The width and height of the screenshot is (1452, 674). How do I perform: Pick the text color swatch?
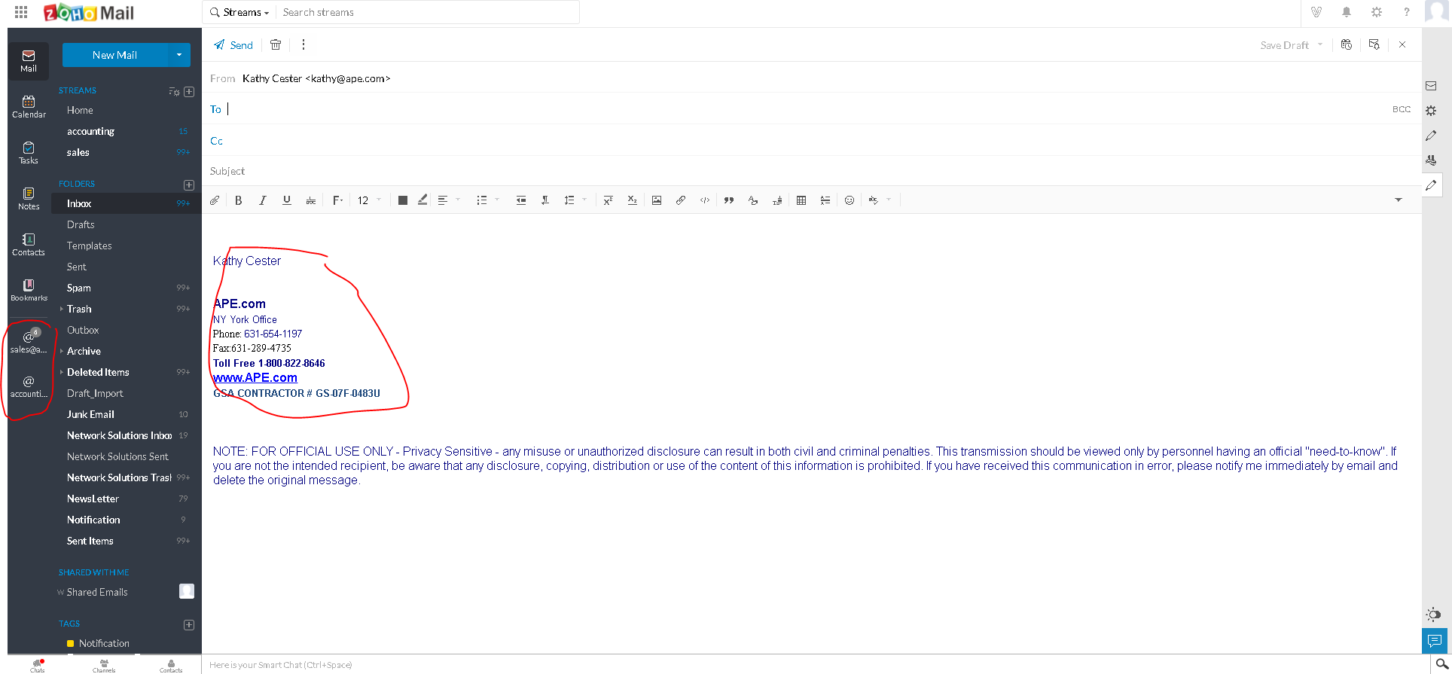click(403, 200)
